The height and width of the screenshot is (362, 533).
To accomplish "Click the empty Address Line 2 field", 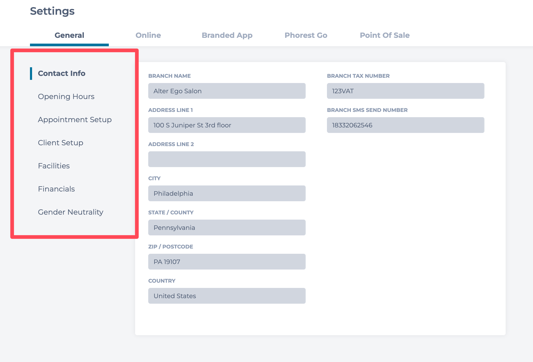I will point(227,159).
